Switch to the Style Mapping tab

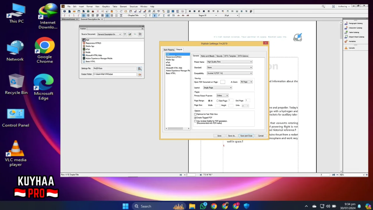point(169,50)
